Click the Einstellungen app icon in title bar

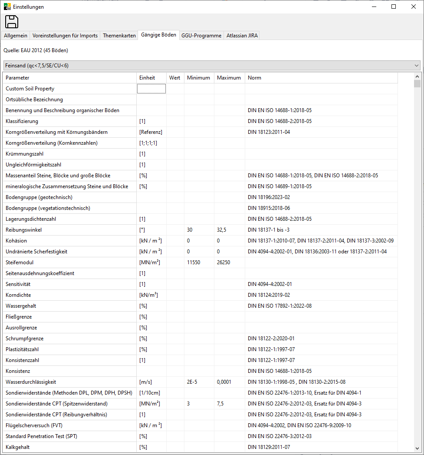tap(7, 7)
